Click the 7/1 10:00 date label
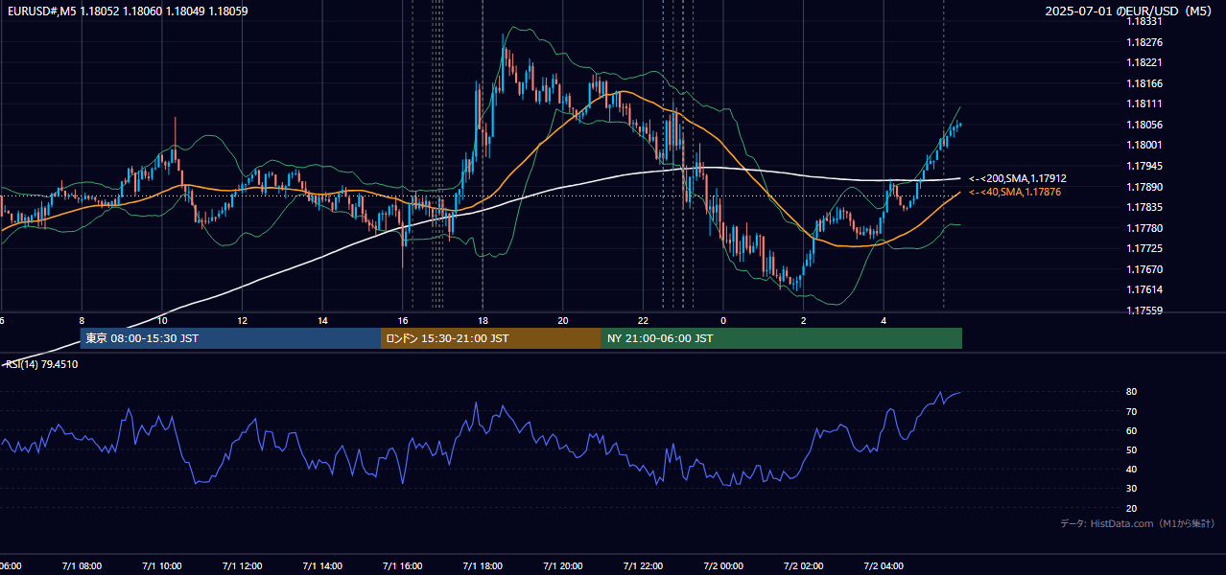The image size is (1226, 575). [x=162, y=566]
